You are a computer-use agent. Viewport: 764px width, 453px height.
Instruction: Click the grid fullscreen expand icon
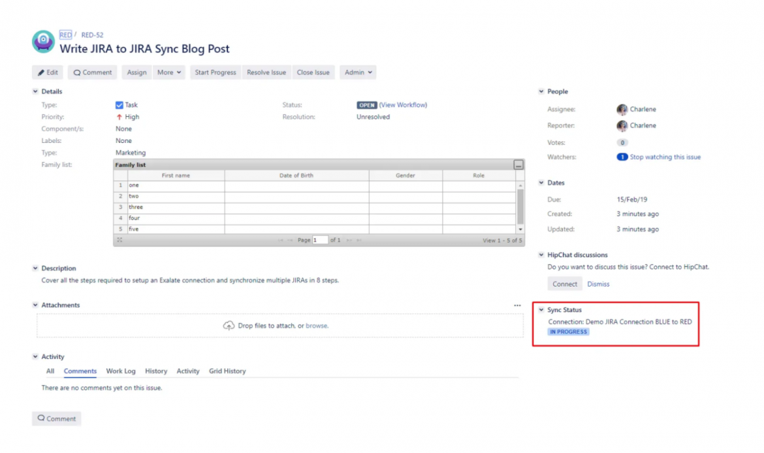120,240
